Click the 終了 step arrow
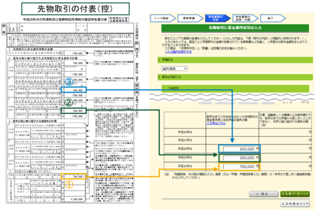 (x=273, y=19)
